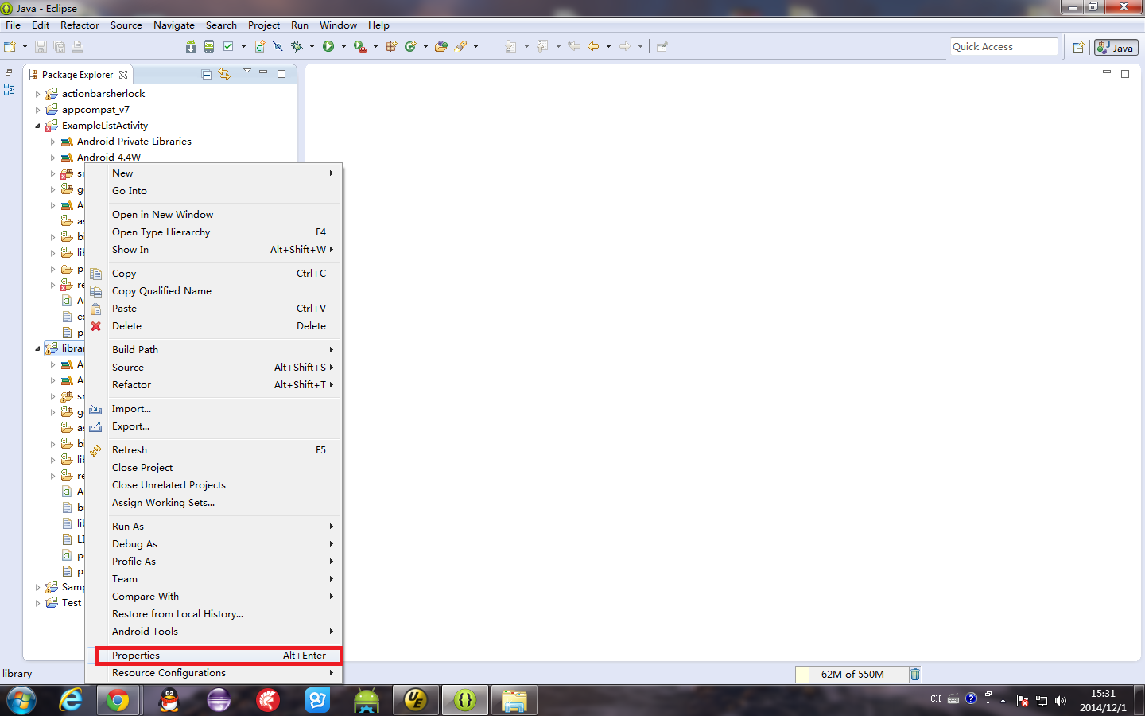The height and width of the screenshot is (716, 1145).
Task: Choose Export... from the context menu
Action: [215, 426]
